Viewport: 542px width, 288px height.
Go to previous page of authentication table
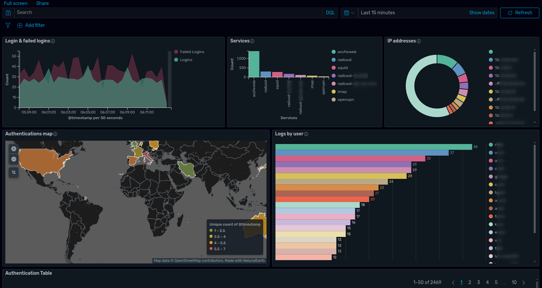coord(453,283)
